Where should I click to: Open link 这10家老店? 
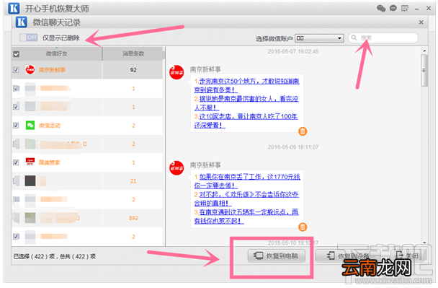[x=246, y=121]
